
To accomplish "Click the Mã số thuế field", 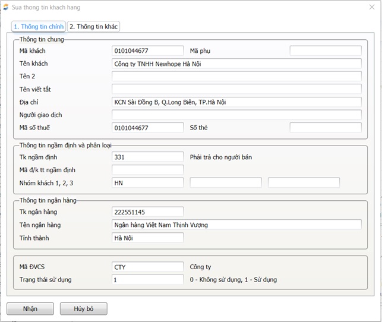I will pyautogui.click(x=147, y=128).
